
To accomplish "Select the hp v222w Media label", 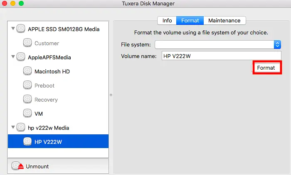I will 49,128.
